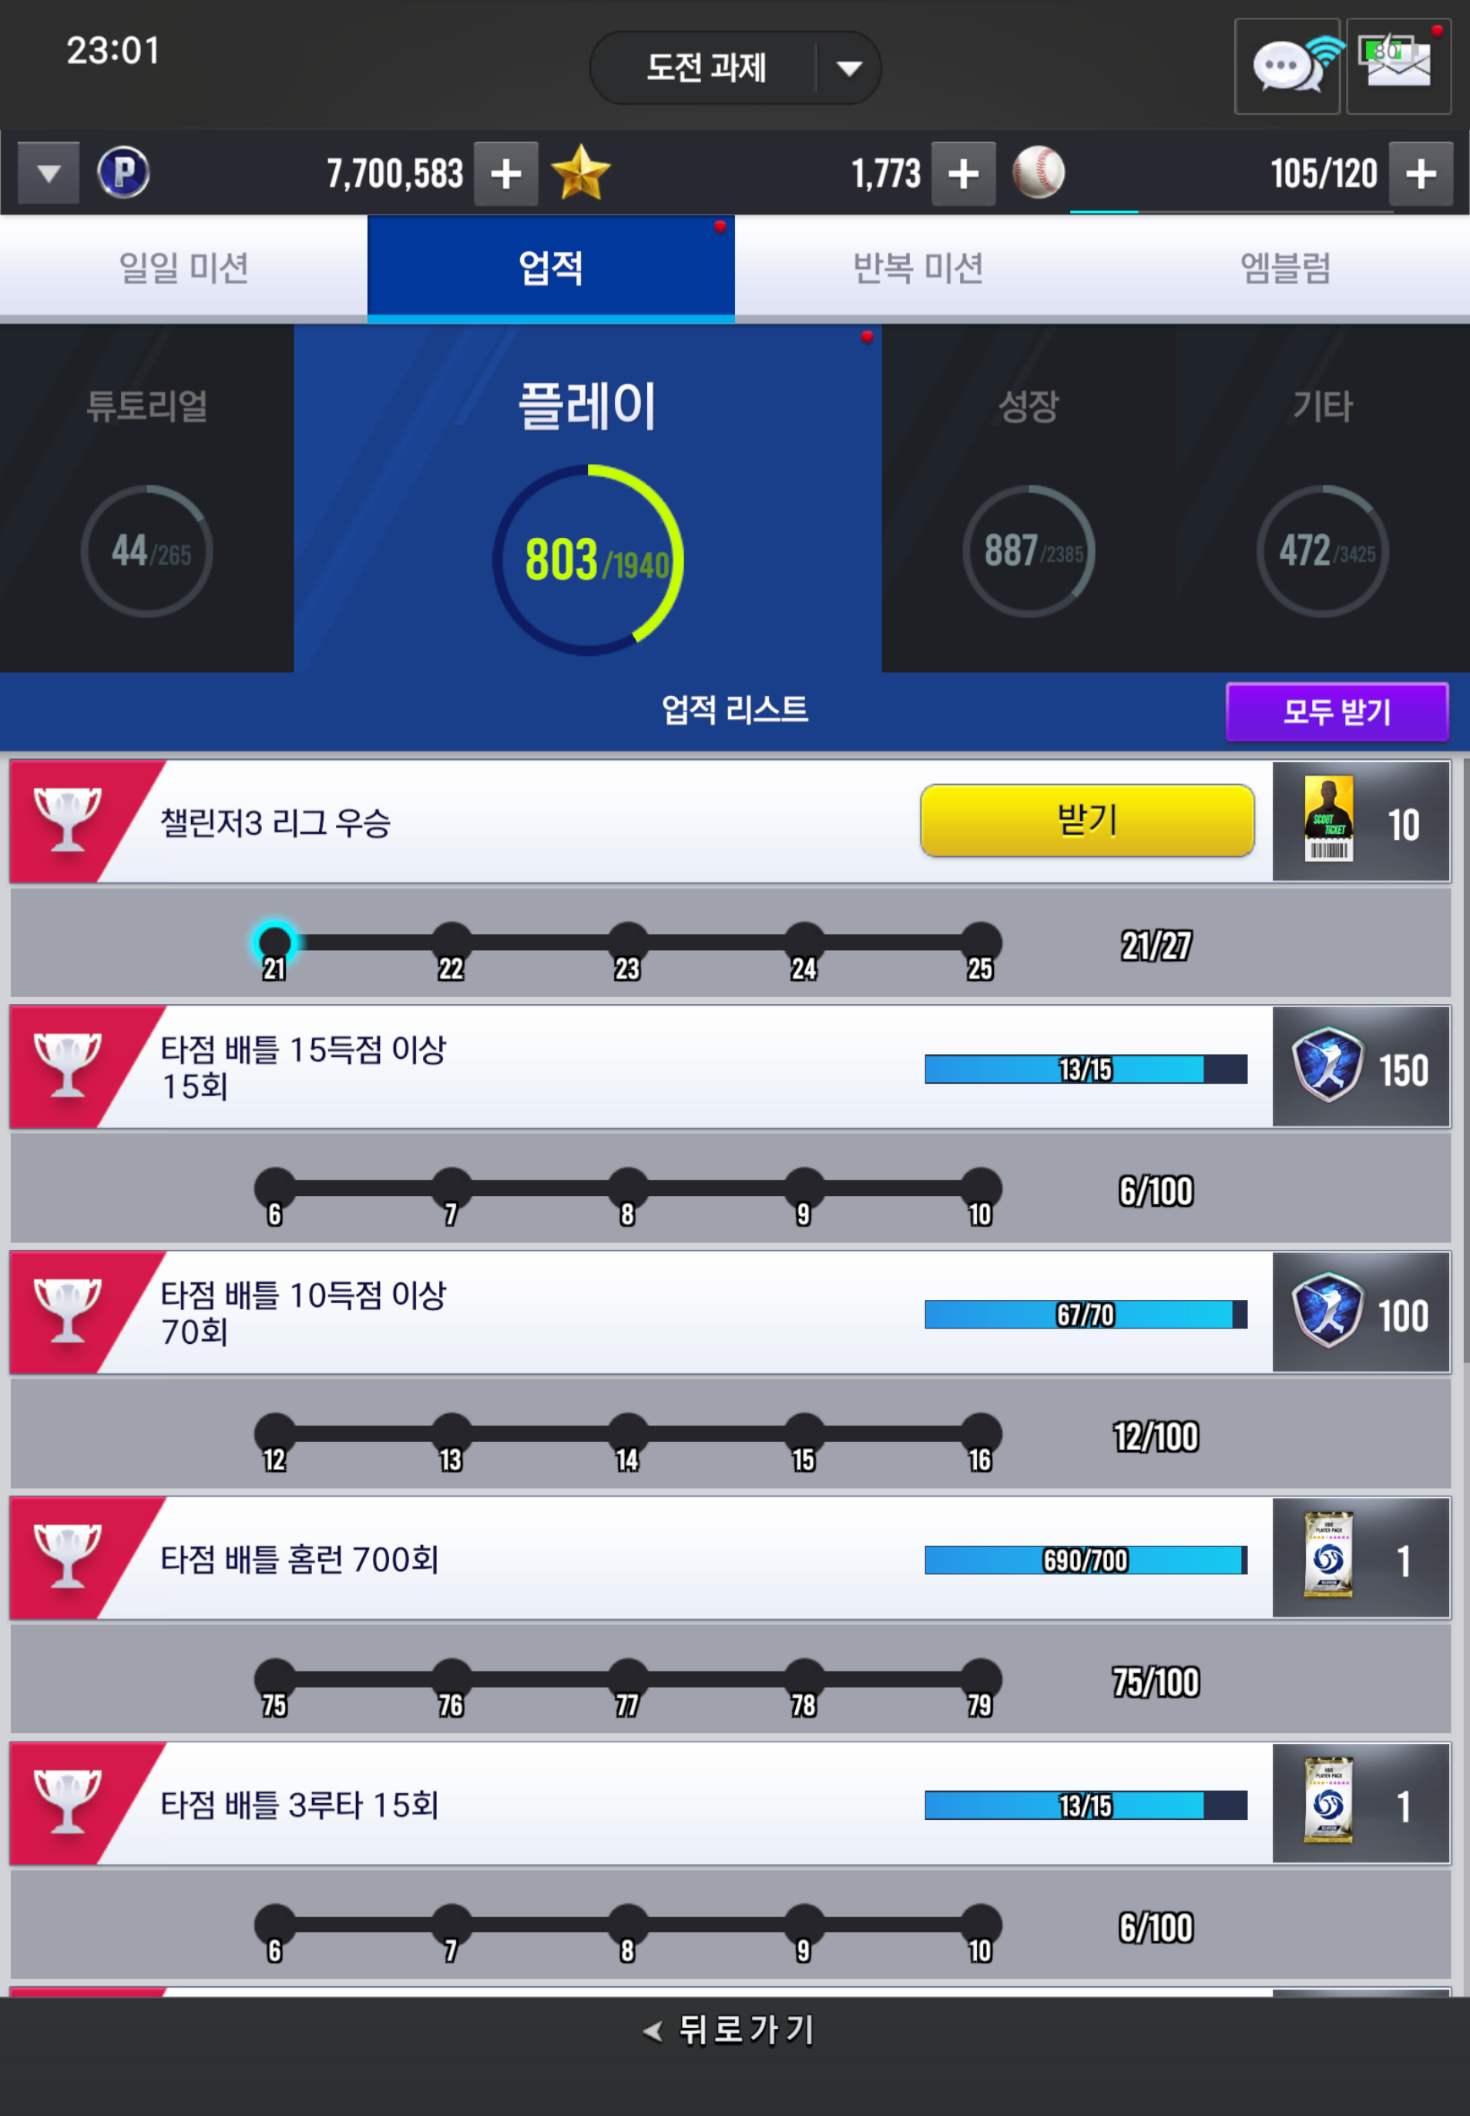Add stars with the plus beside 1,773
The image size is (1470, 2116).
tap(963, 173)
